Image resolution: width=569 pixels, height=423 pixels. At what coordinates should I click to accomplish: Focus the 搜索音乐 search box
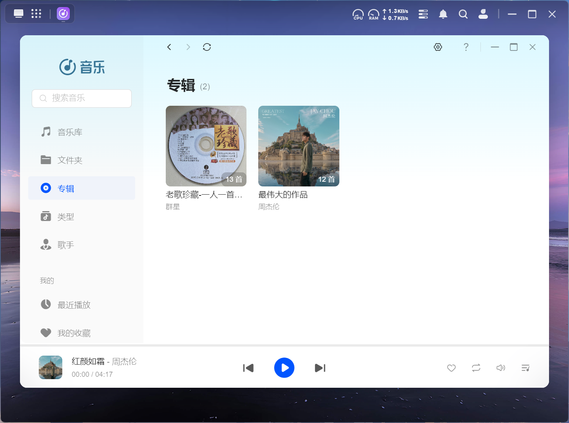pos(82,98)
